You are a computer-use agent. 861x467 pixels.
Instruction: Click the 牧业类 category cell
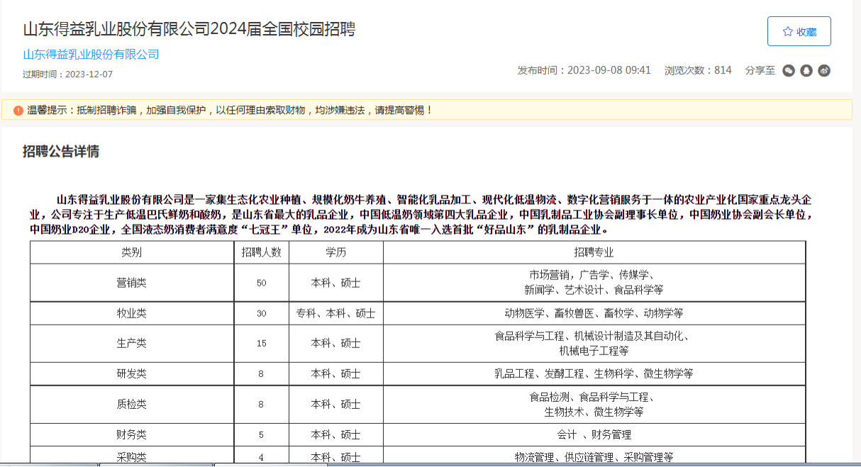132,313
